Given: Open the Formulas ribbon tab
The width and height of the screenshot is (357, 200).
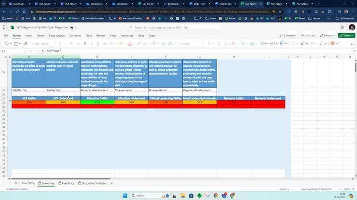Looking at the screenshot, I should 75,36.
